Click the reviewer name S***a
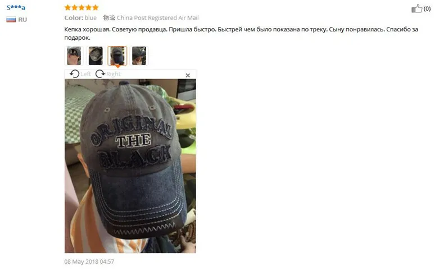The image size is (444, 271). click(x=16, y=7)
